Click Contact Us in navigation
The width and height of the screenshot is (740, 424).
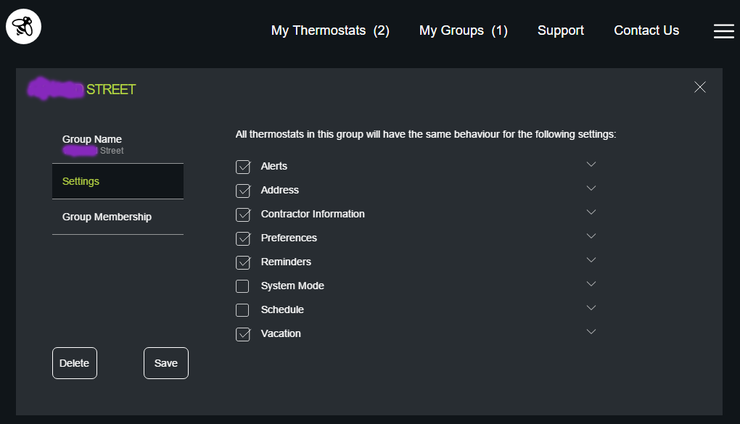[646, 30]
